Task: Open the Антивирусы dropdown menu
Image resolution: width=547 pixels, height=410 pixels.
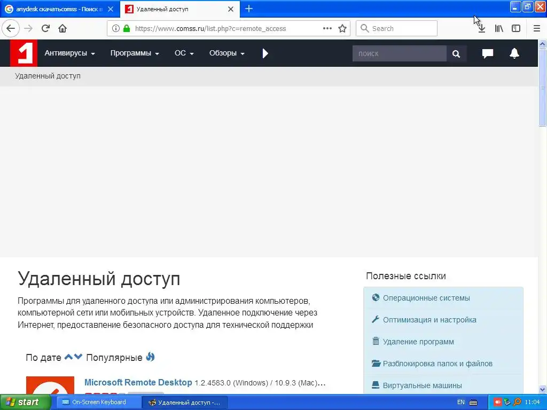Action: coord(70,53)
